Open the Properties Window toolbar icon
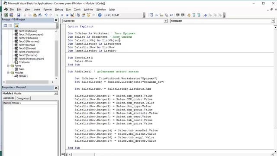 click(84, 15)
